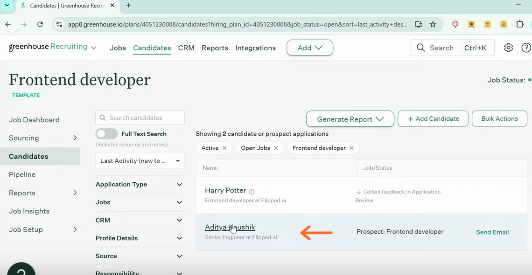This screenshot has height=275, width=532.
Task: Open site information icon in address bar
Action: (x=59, y=24)
